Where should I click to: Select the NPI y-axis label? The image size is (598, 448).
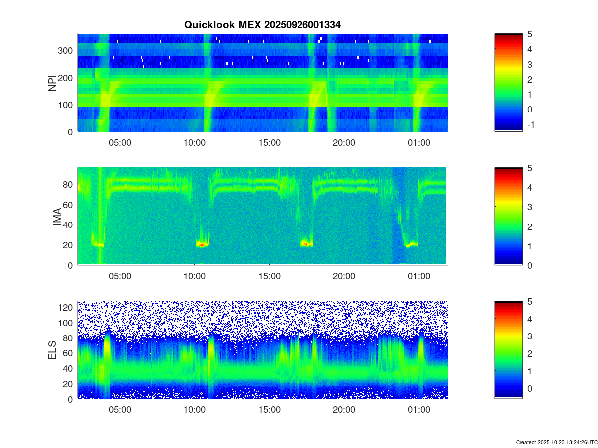click(52, 83)
